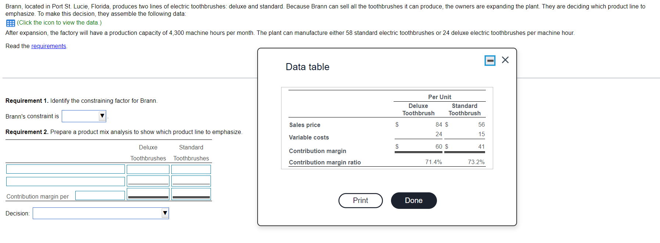Click the Print button
Image resolution: width=660 pixels, height=243 pixels.
pos(360,200)
